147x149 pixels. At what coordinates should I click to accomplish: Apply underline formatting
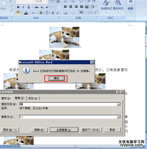(29, 7)
